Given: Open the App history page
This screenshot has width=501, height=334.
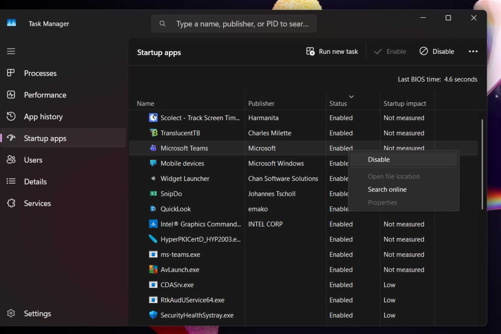Looking at the screenshot, I should tap(63, 117).
